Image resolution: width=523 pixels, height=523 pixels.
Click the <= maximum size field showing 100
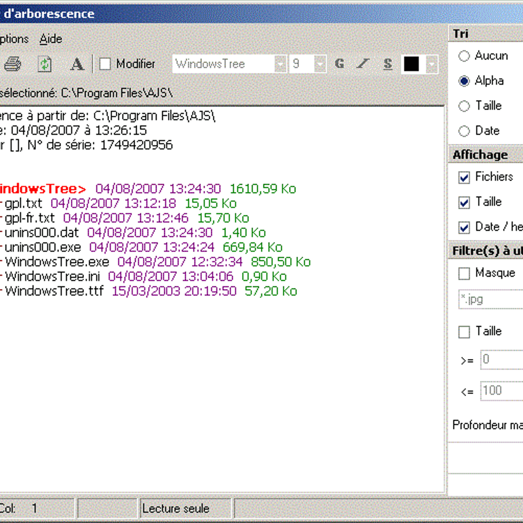(502, 391)
